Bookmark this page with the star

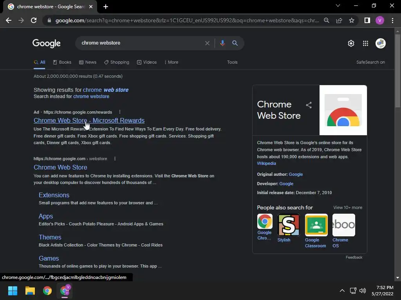click(x=352, y=20)
